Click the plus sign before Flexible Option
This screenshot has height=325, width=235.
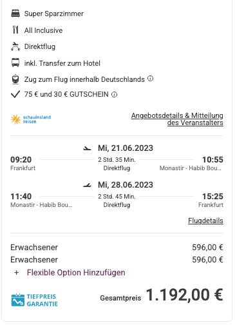[x=17, y=273]
